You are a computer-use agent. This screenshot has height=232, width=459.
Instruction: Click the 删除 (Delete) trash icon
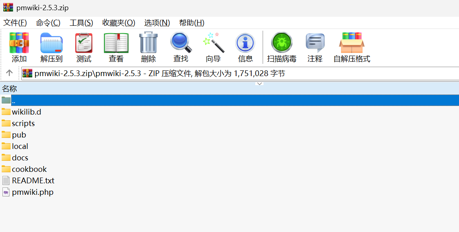[148, 43]
